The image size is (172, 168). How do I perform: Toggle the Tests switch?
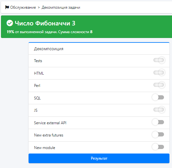point(159,60)
